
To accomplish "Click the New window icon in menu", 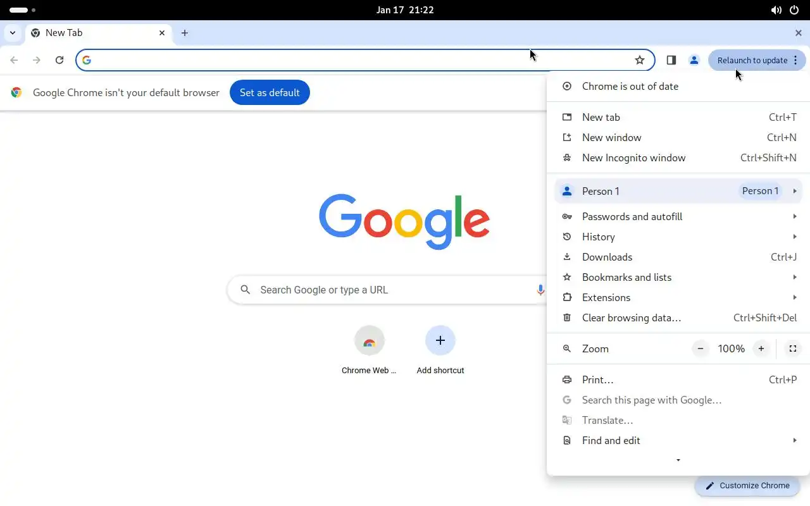I will point(567,137).
